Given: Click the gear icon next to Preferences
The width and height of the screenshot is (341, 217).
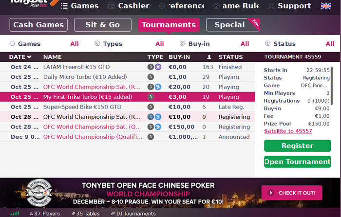Looking at the screenshot, I should (162, 6).
